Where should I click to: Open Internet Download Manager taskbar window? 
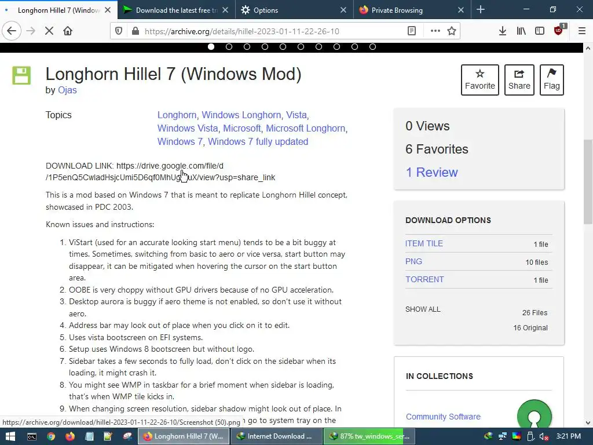coord(276,436)
